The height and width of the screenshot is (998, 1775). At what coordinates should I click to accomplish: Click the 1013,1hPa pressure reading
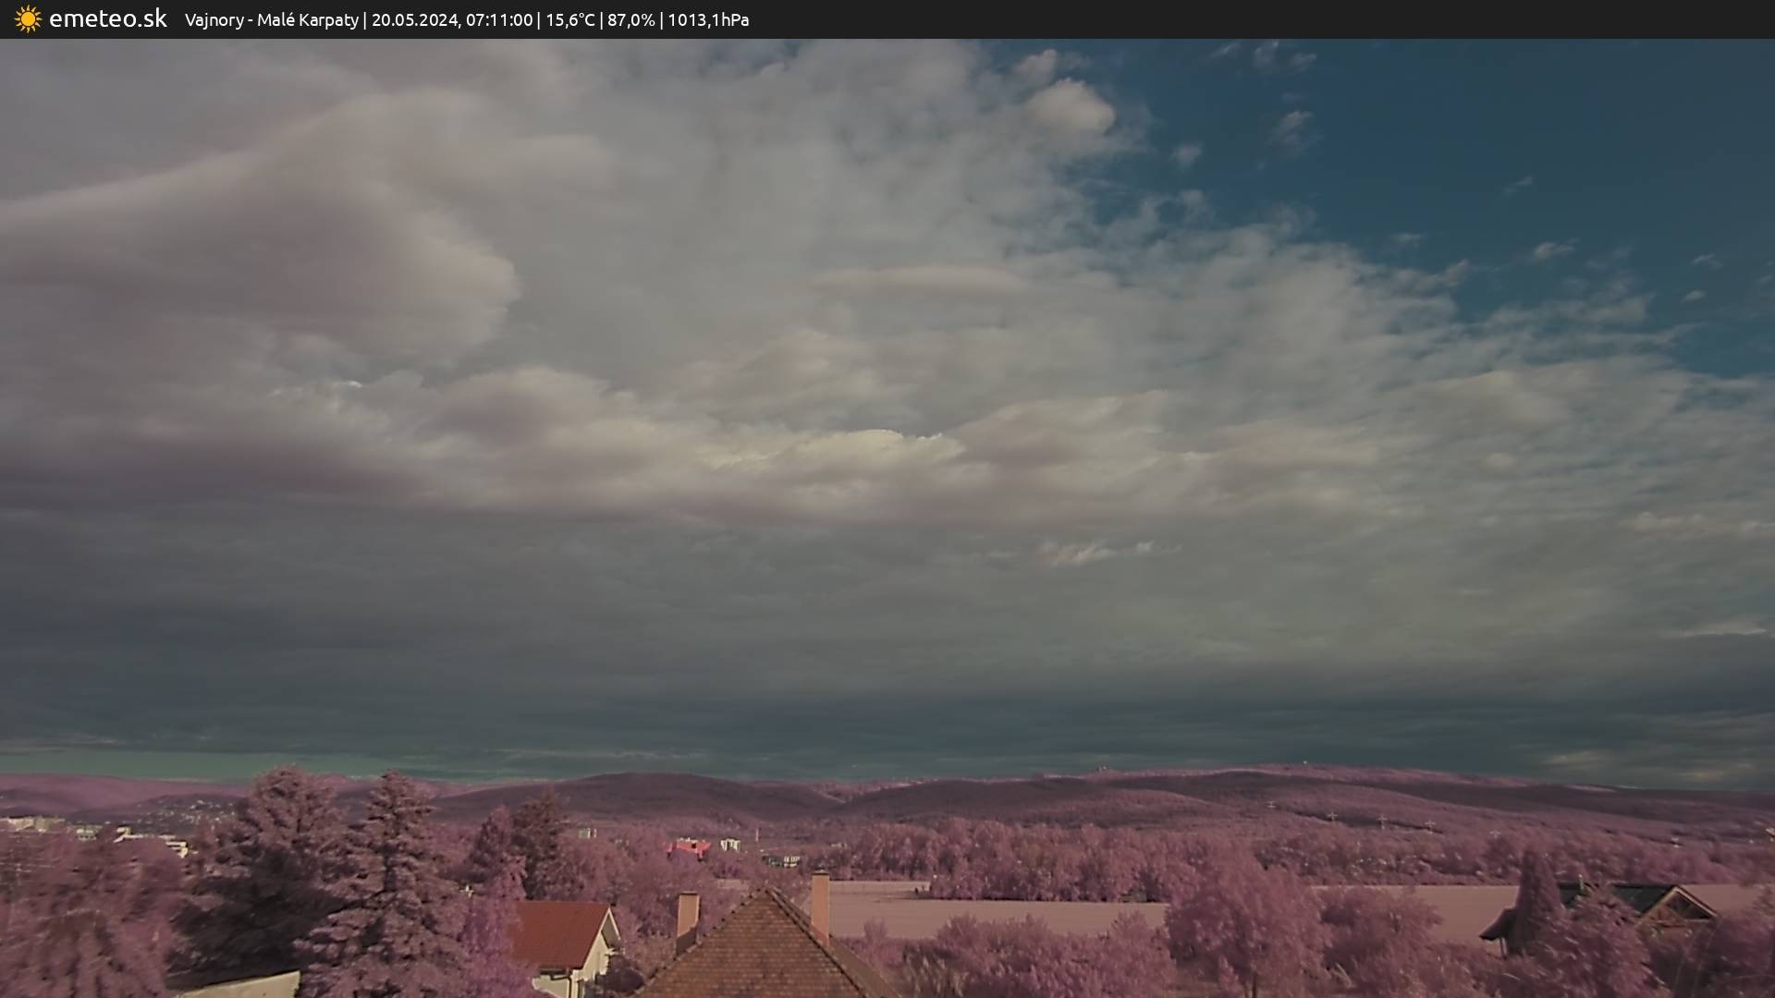tap(707, 19)
